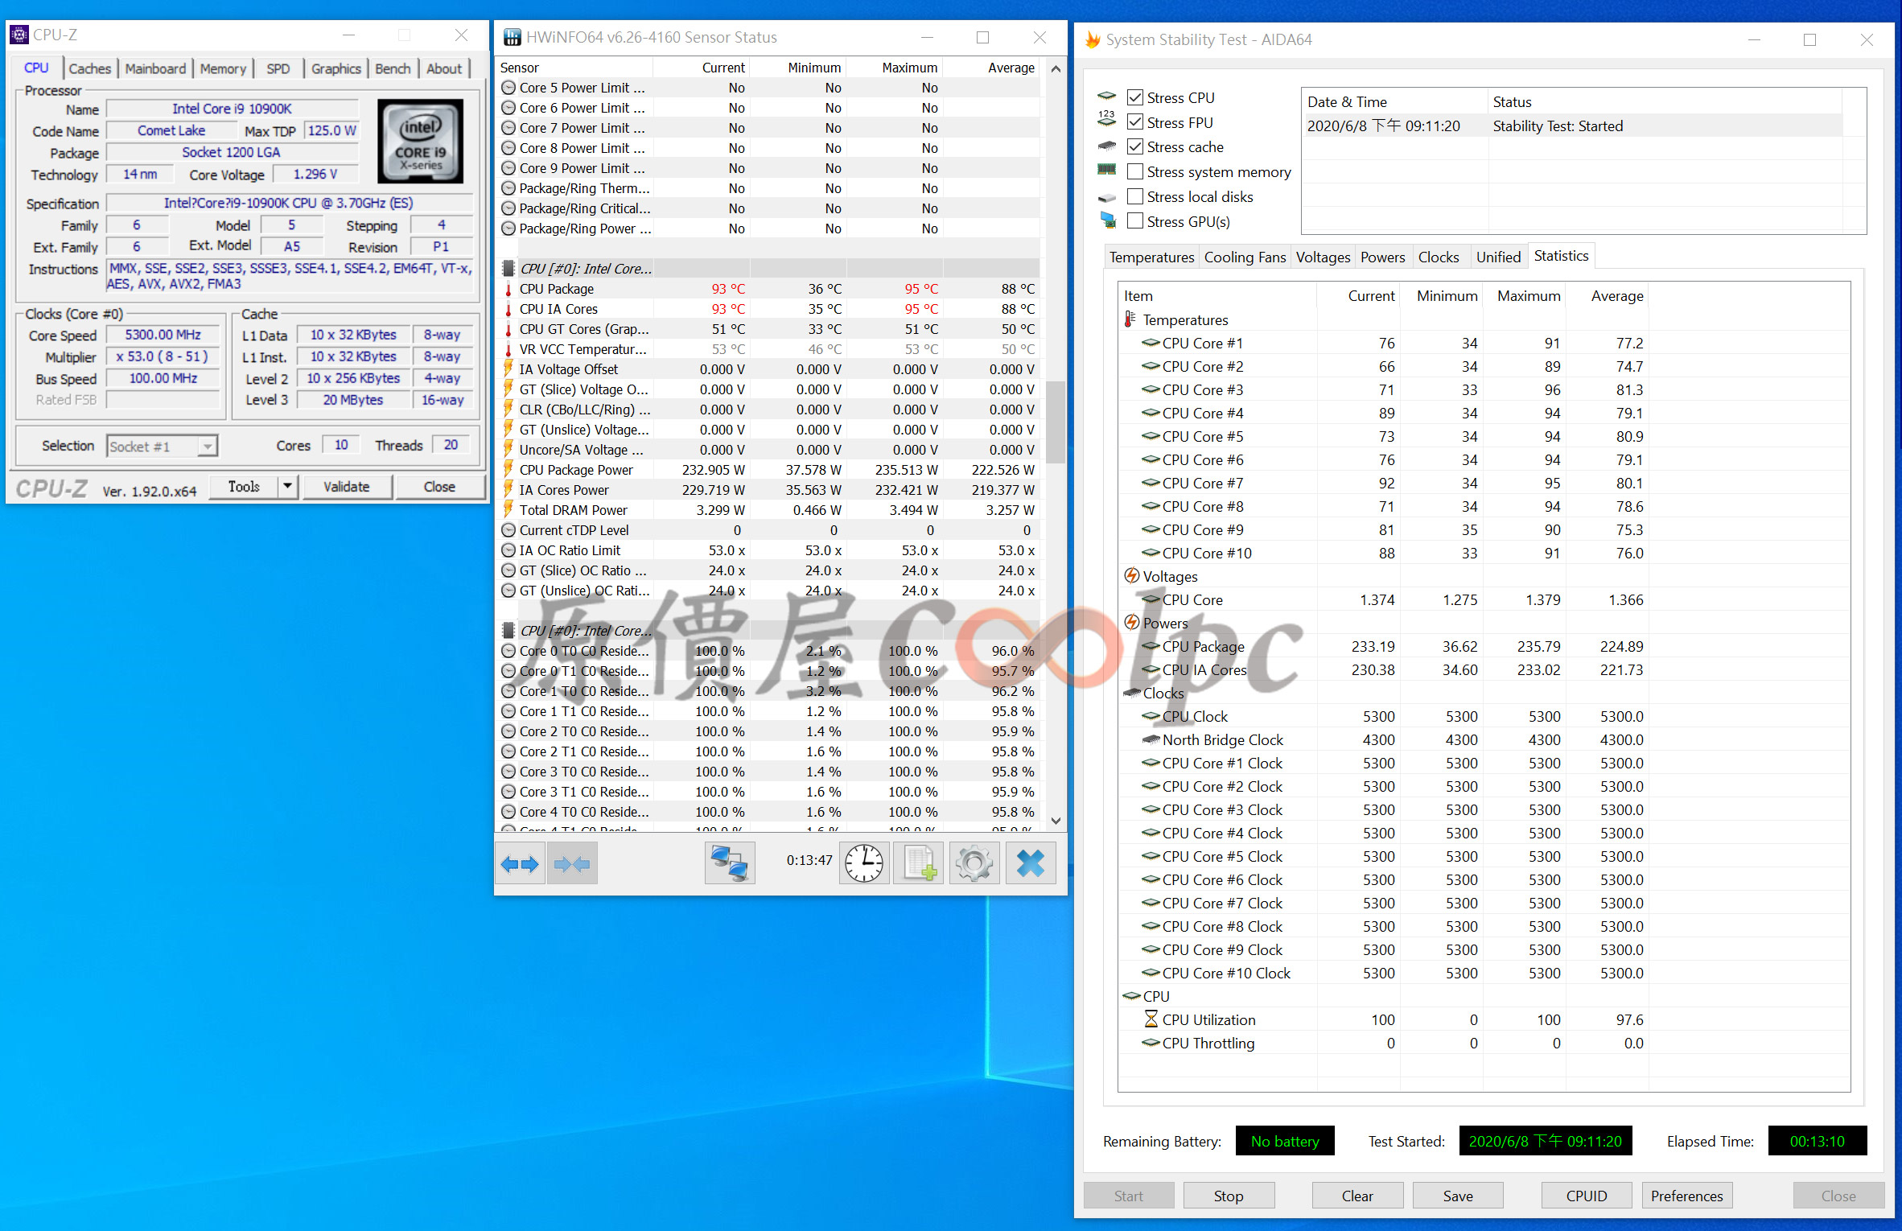Click the Stress system memory RAM icon
1902x1231 pixels.
(x=1107, y=170)
